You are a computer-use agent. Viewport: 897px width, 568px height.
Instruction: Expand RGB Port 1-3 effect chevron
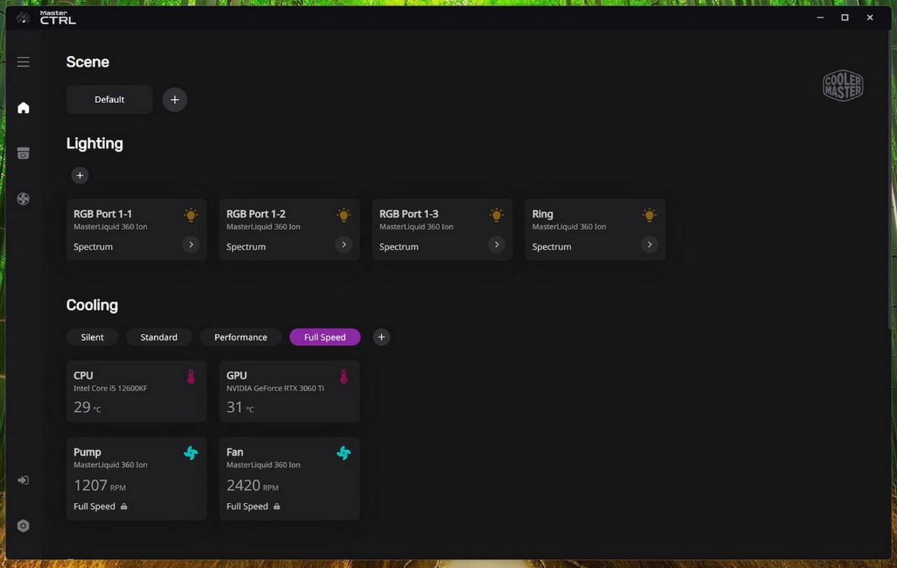pos(496,245)
